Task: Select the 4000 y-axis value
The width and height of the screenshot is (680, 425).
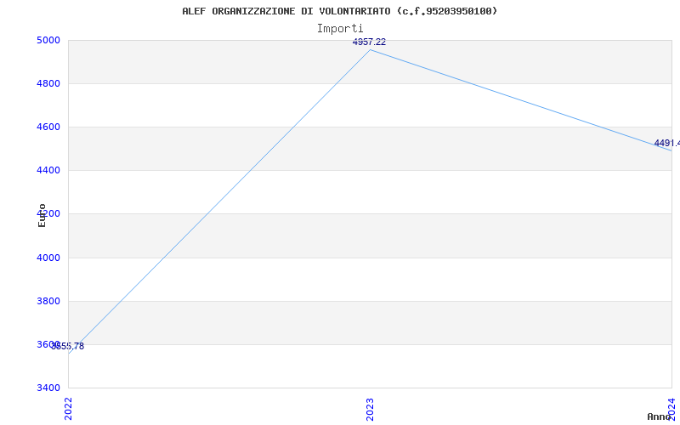Action: click(48, 258)
